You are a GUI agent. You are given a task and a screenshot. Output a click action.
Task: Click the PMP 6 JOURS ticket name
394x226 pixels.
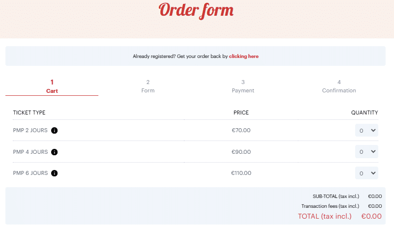30,173
